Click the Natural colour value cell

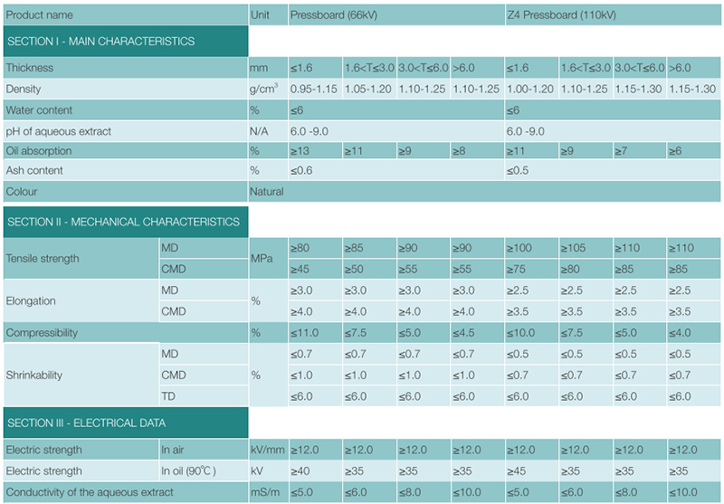[267, 192]
